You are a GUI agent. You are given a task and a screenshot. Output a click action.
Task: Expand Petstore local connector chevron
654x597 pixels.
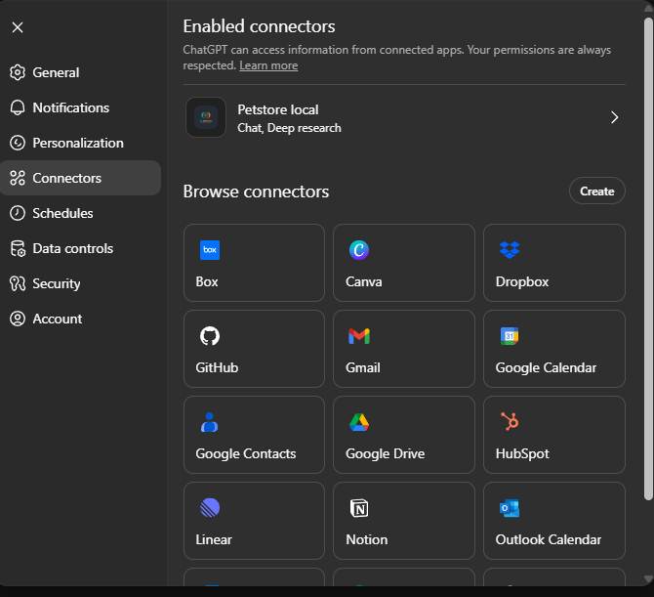click(614, 117)
